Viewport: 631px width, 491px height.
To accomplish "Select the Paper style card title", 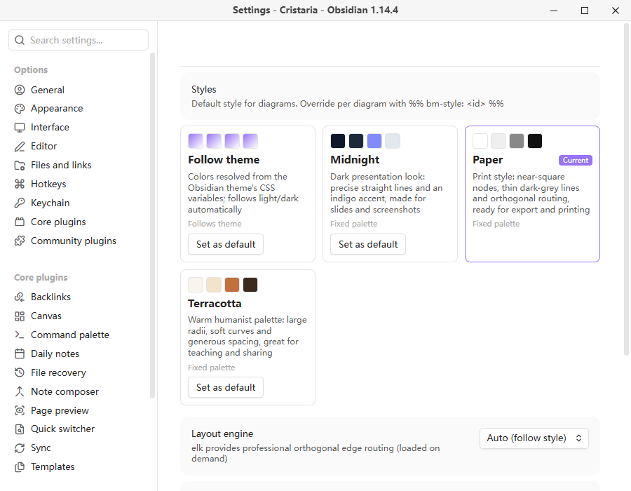I will pyautogui.click(x=488, y=160).
